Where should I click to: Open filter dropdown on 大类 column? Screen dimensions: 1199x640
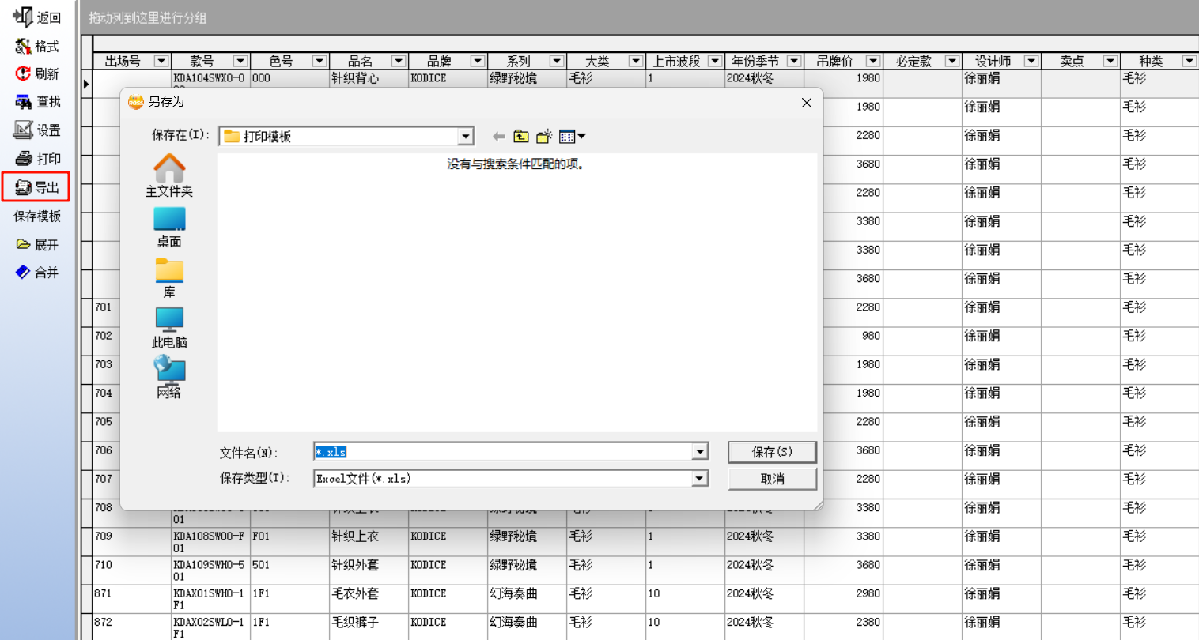636,61
